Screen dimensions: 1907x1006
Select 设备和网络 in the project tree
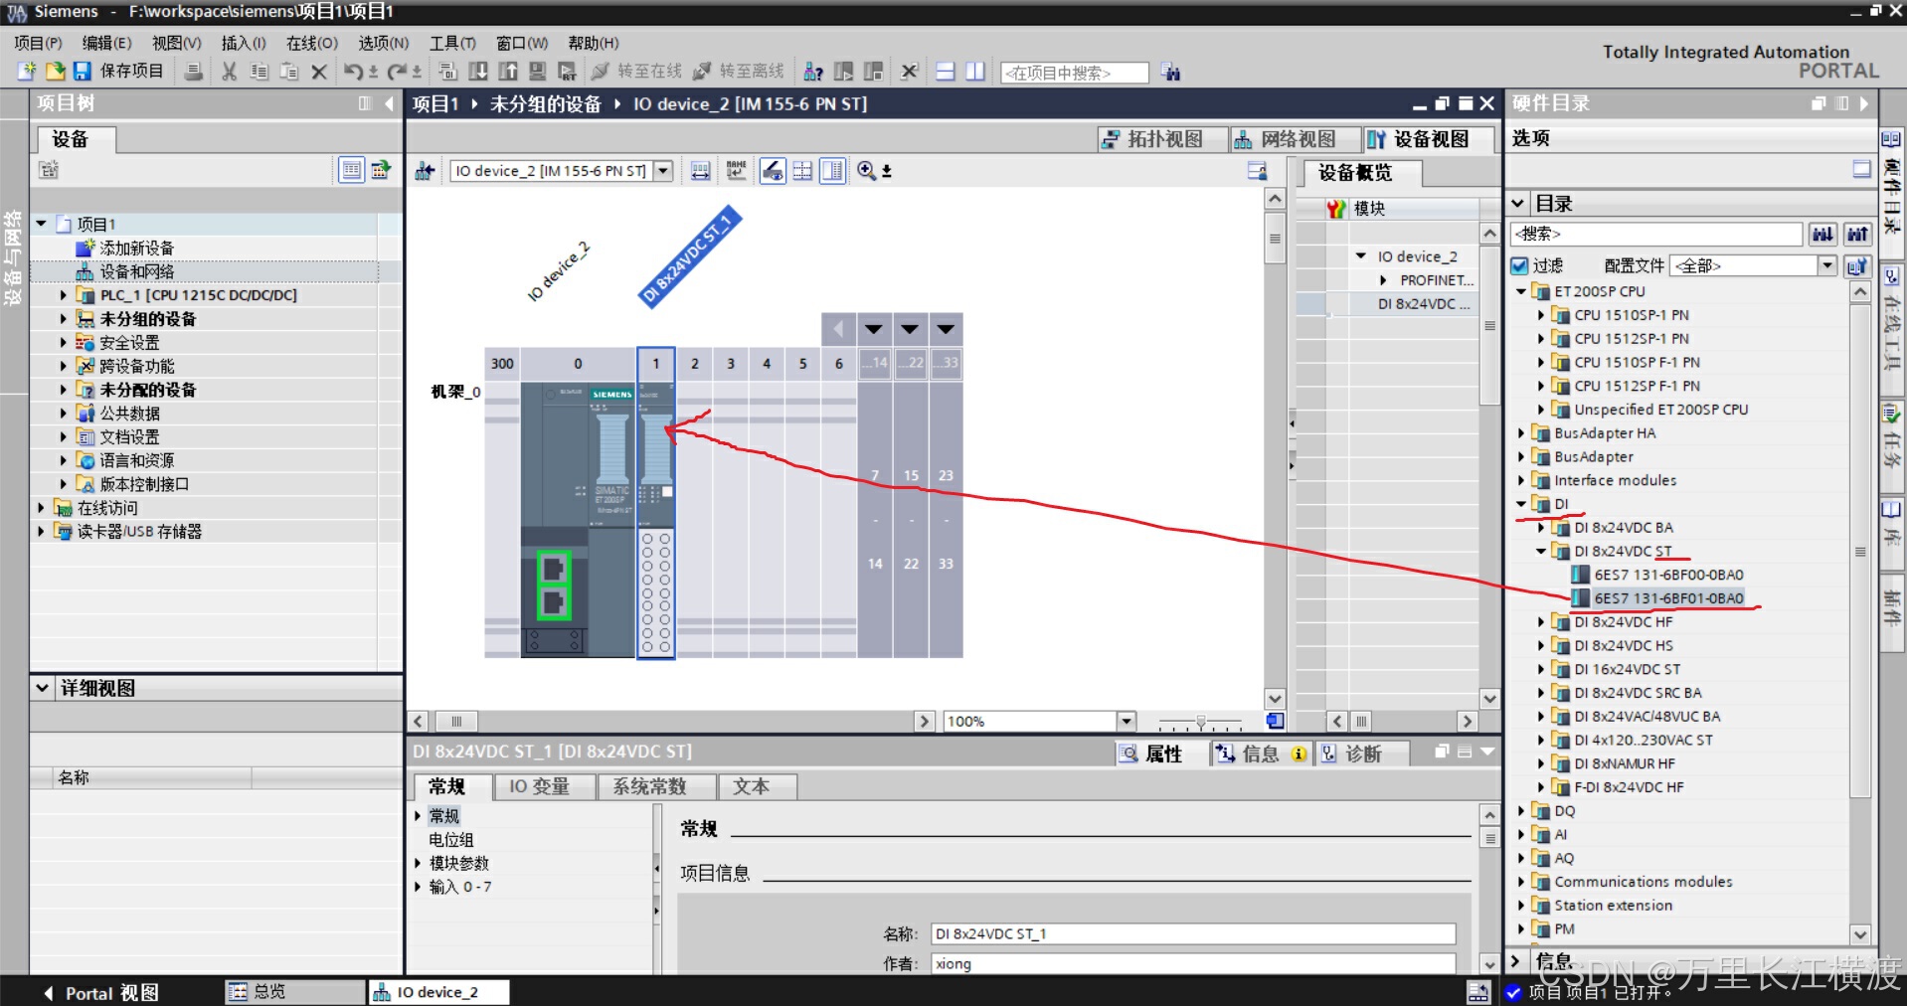[136, 271]
